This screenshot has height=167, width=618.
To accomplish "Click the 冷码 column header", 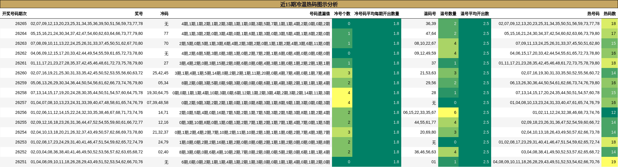I will [164, 14].
